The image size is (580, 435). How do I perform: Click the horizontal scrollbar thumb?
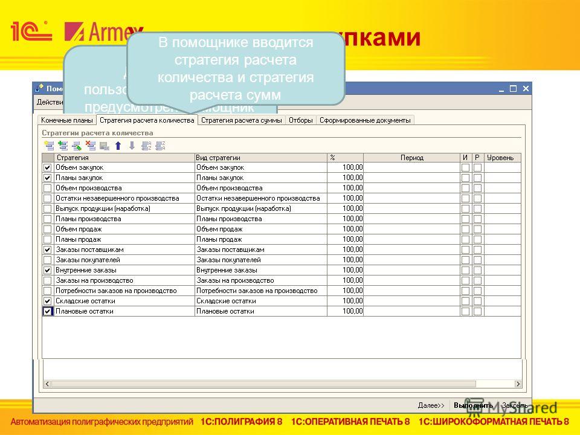coord(263,384)
